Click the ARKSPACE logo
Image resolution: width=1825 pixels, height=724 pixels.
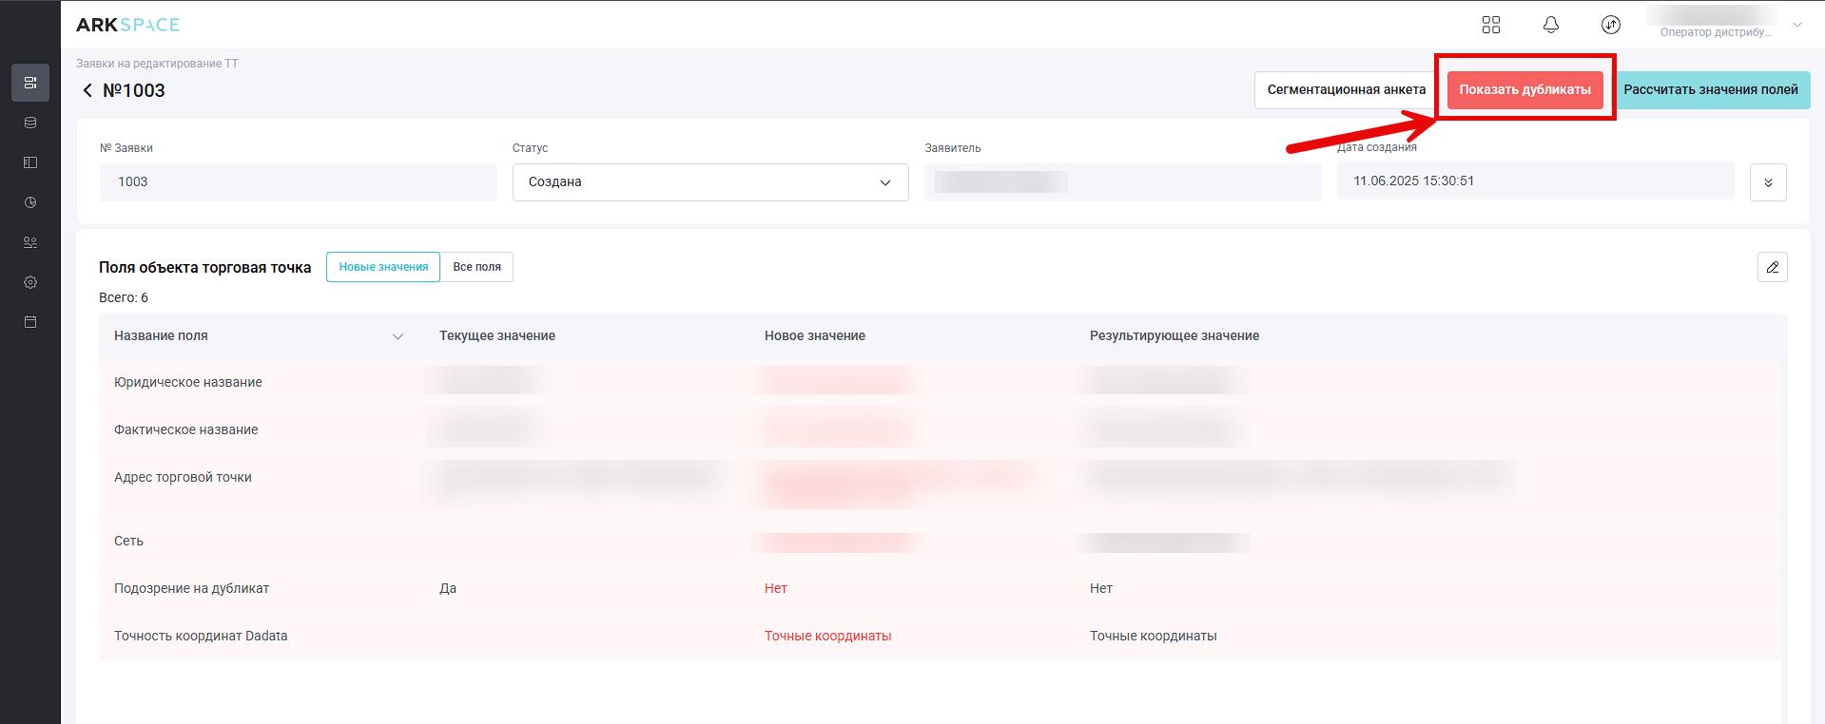(127, 25)
